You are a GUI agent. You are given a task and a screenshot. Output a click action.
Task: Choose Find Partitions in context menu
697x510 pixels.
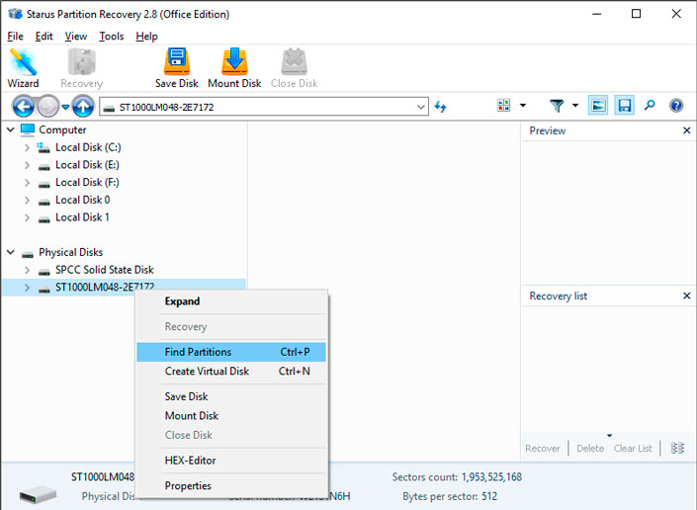point(231,352)
